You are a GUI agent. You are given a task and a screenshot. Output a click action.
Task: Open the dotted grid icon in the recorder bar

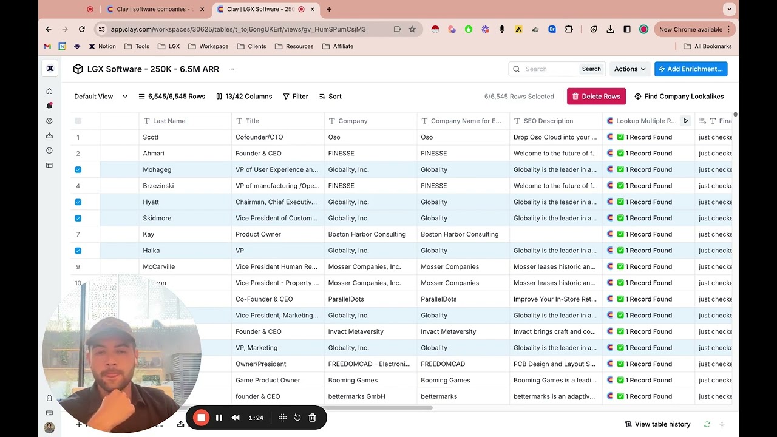pyautogui.click(x=282, y=418)
